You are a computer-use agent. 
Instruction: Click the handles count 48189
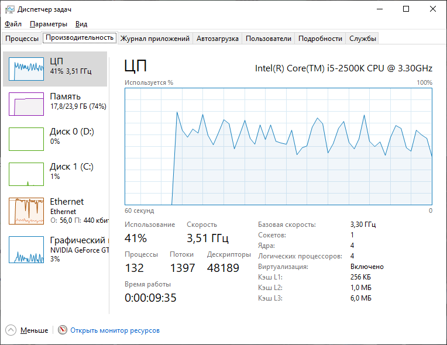(223, 268)
